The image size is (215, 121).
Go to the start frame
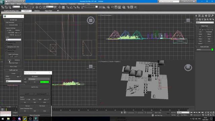pos(191,113)
